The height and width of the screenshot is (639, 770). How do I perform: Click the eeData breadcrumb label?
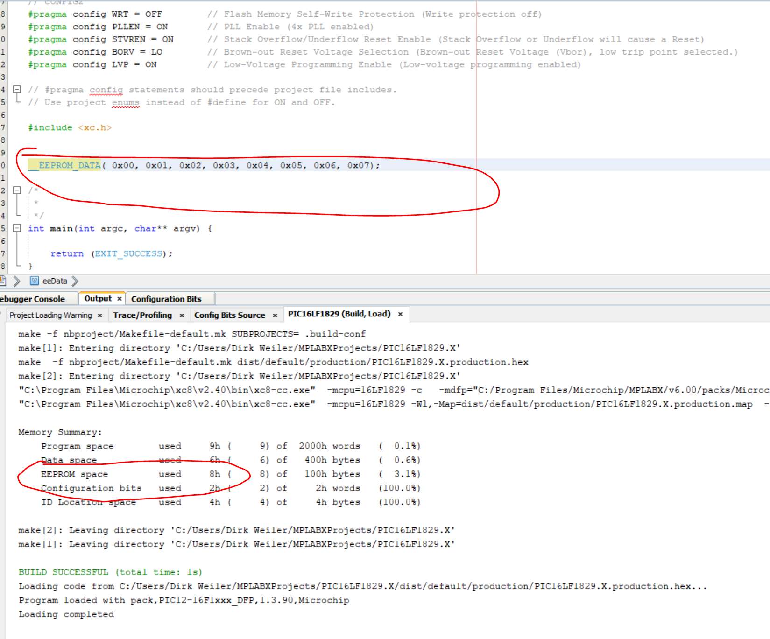(55, 281)
